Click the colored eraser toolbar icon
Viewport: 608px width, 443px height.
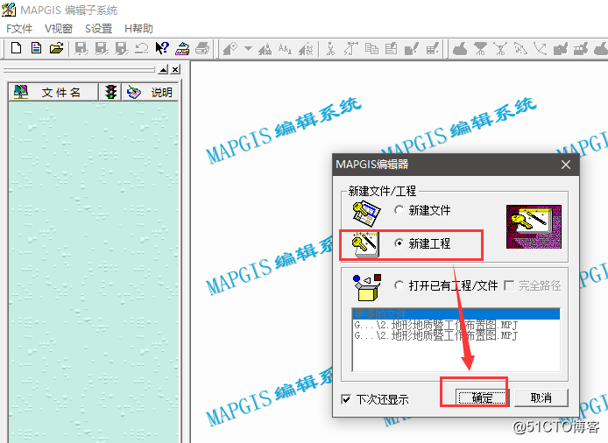[182, 48]
